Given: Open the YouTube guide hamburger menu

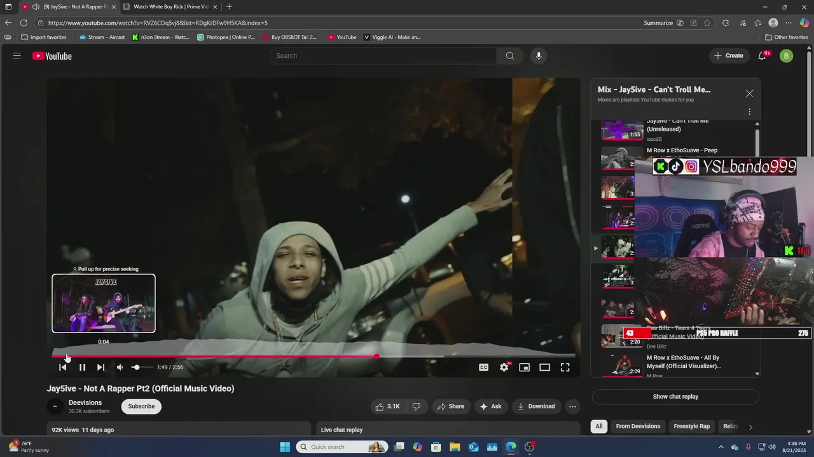Looking at the screenshot, I should coord(17,56).
